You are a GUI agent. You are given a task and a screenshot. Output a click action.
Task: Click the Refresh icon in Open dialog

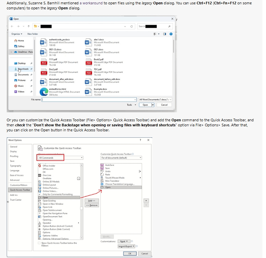tap(131, 26)
